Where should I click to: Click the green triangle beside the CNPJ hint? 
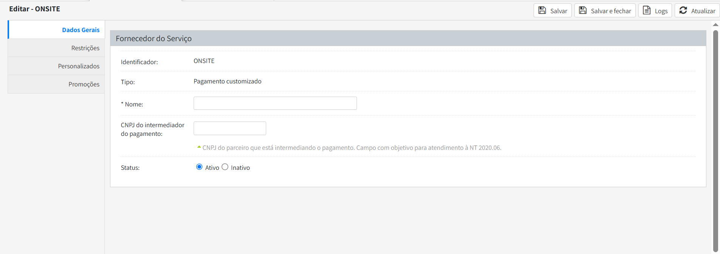coord(199,147)
